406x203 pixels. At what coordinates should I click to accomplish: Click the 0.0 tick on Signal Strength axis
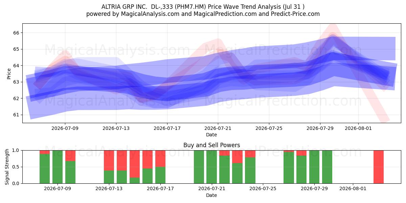16,183
